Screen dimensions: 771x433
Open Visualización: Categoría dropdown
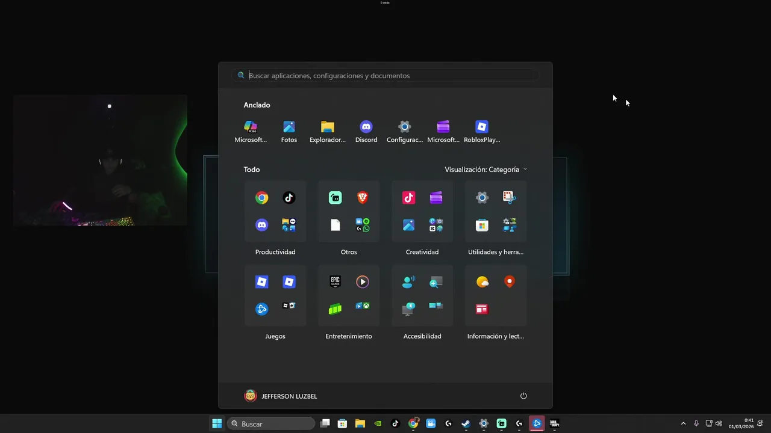point(485,170)
